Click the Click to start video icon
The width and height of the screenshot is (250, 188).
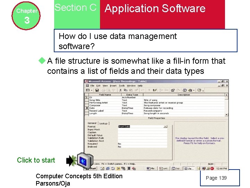[x=85, y=161]
